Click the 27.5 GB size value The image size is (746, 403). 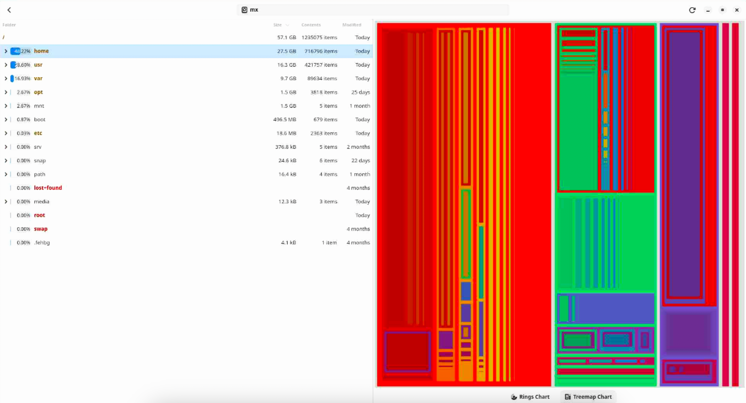click(286, 51)
